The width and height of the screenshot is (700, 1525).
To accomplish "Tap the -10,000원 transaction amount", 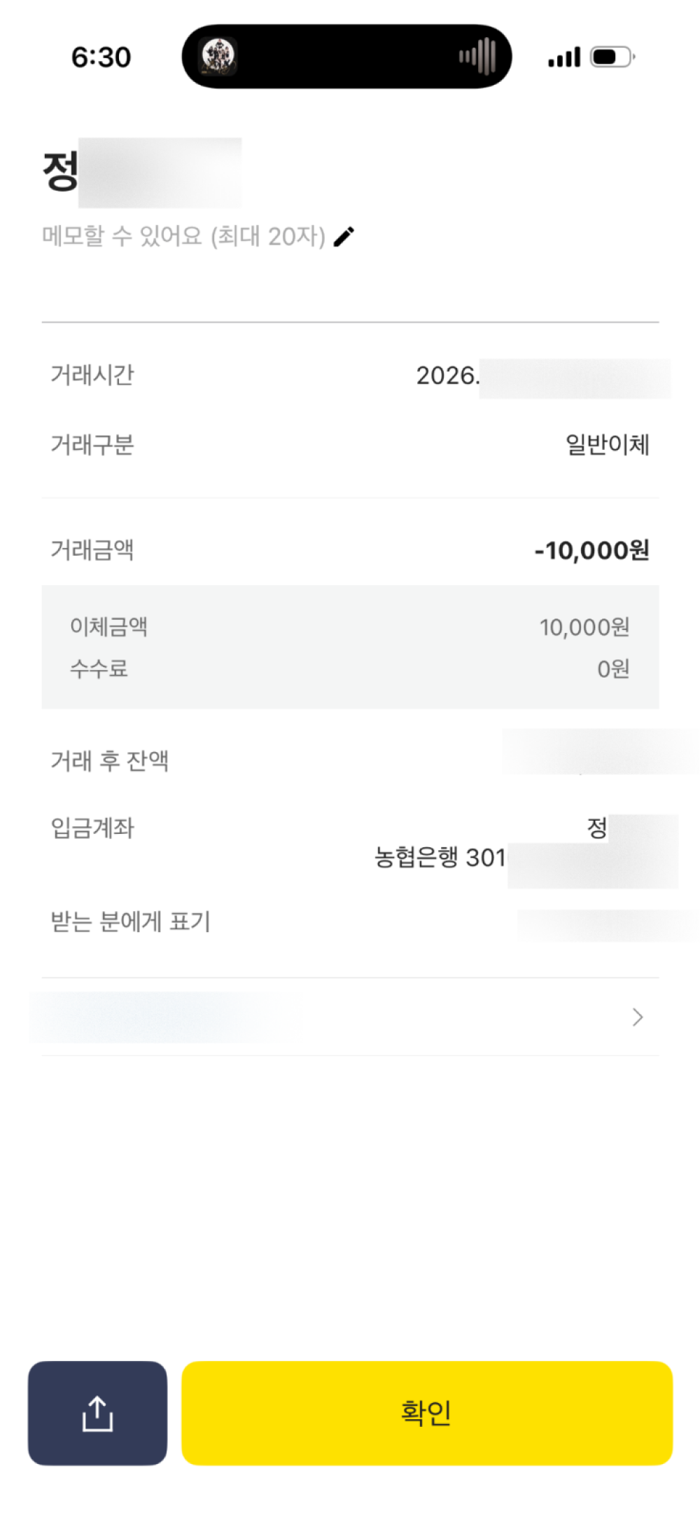I will pos(591,550).
